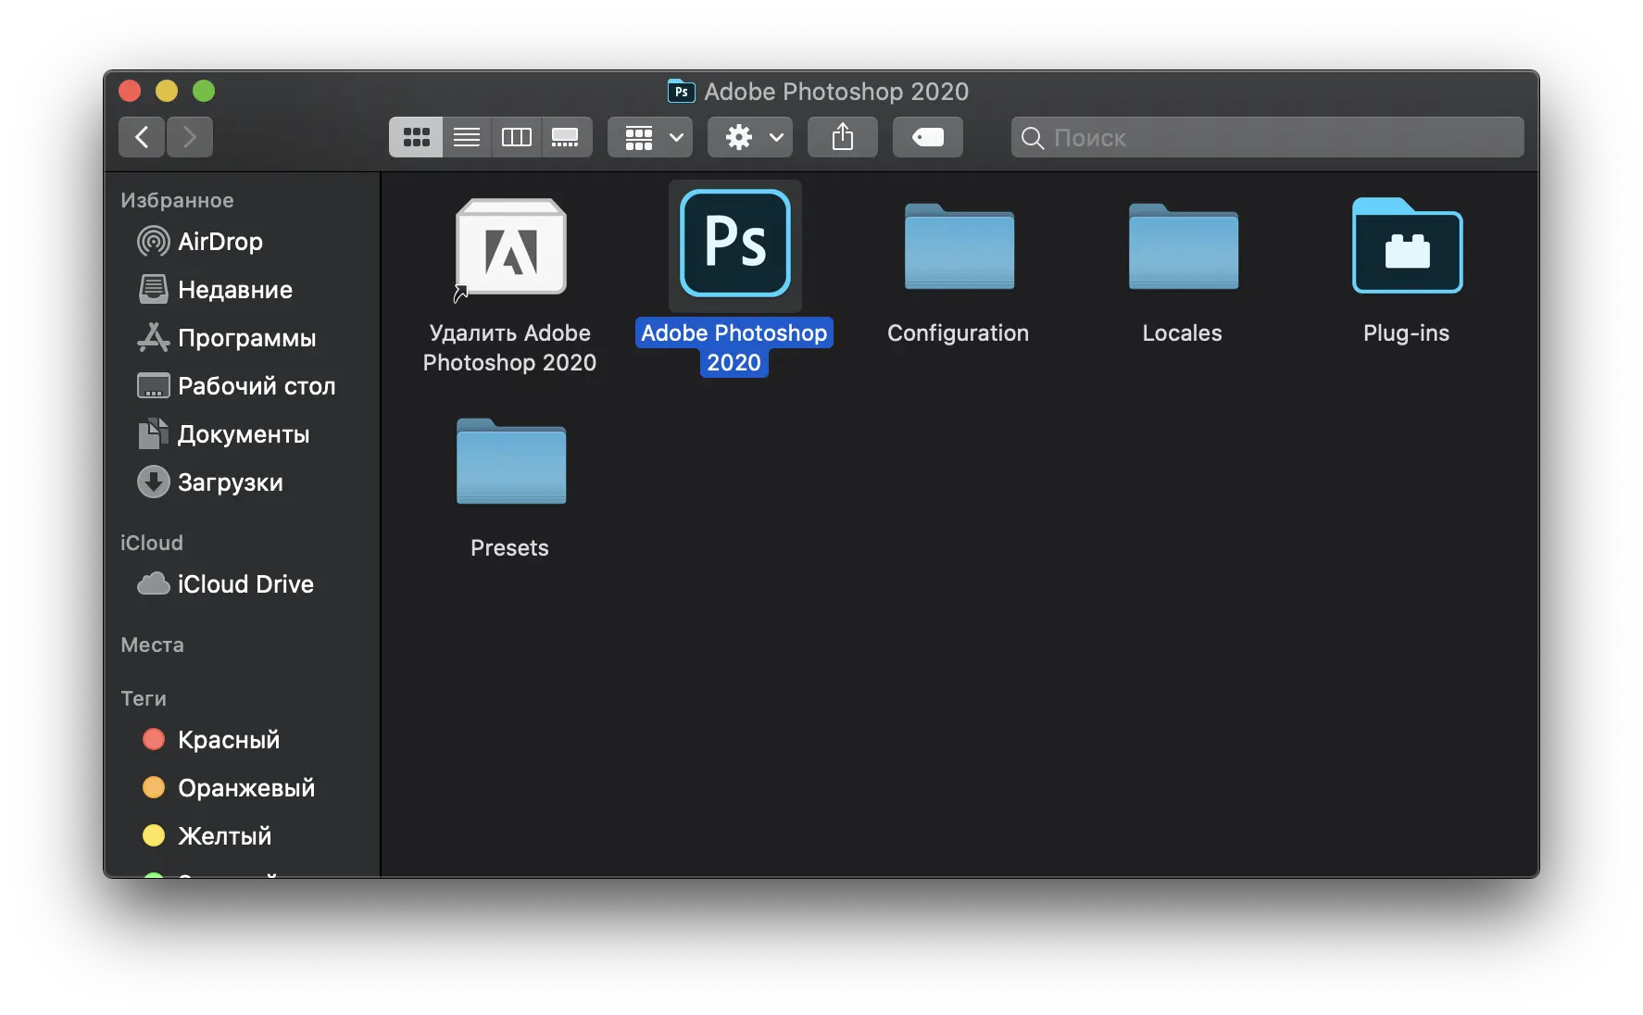Open AirDrop in the sidebar
The width and height of the screenshot is (1643, 1015).
click(219, 242)
